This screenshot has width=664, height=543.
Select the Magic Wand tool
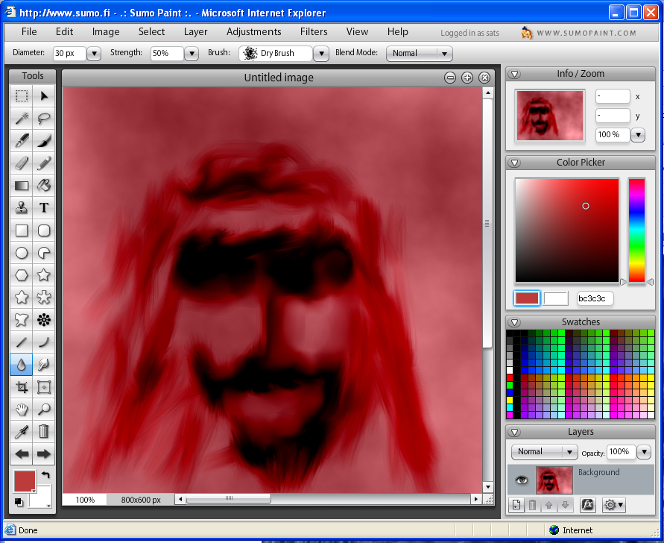pos(22,118)
